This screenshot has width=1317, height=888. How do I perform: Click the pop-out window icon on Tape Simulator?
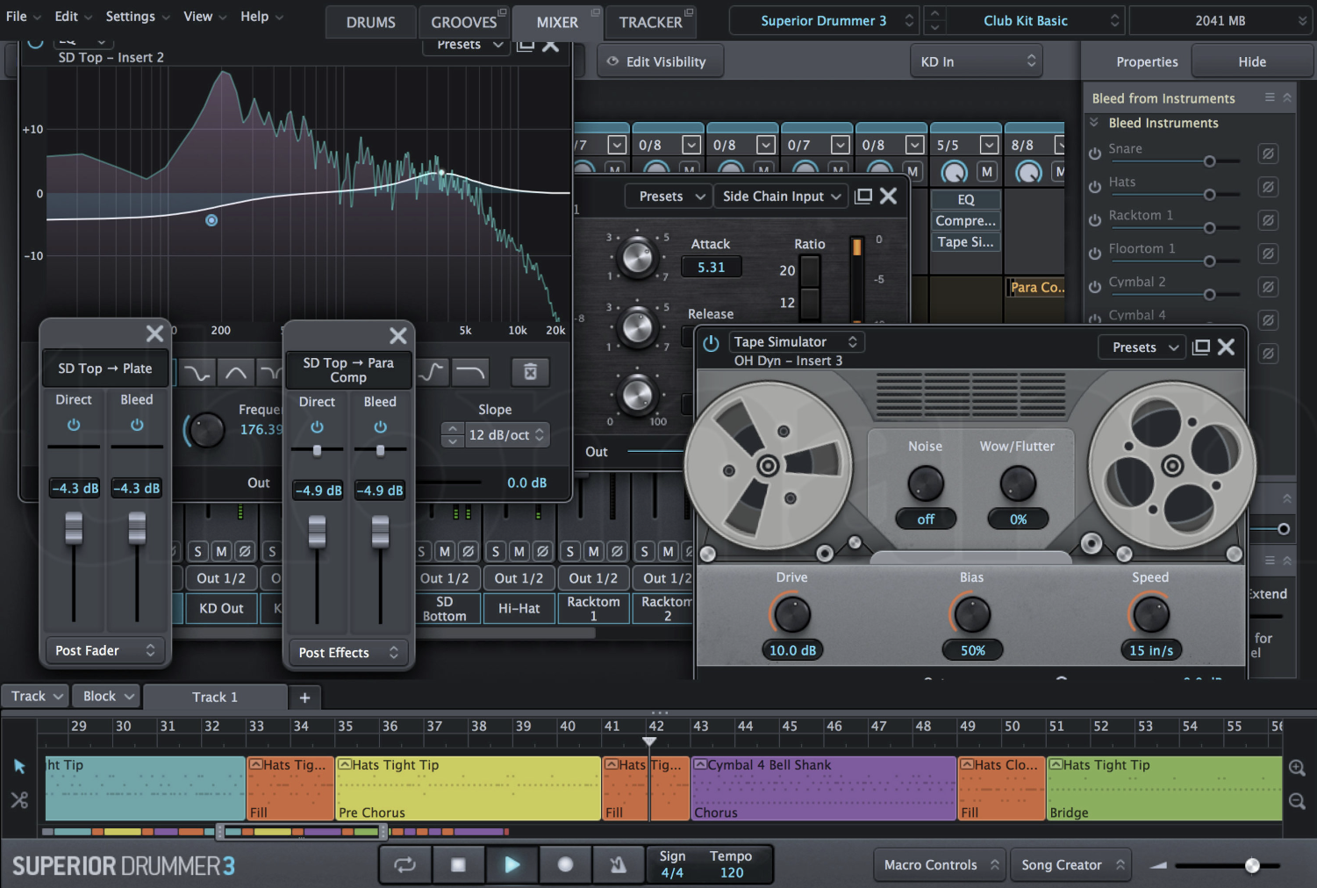1200,346
